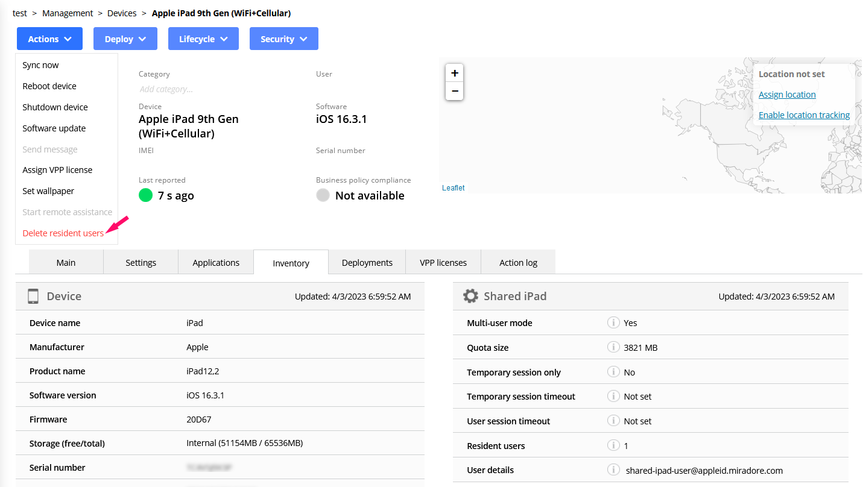Viewport: 863px width, 487px height.
Task: Open the Deployments tab
Action: 367,262
